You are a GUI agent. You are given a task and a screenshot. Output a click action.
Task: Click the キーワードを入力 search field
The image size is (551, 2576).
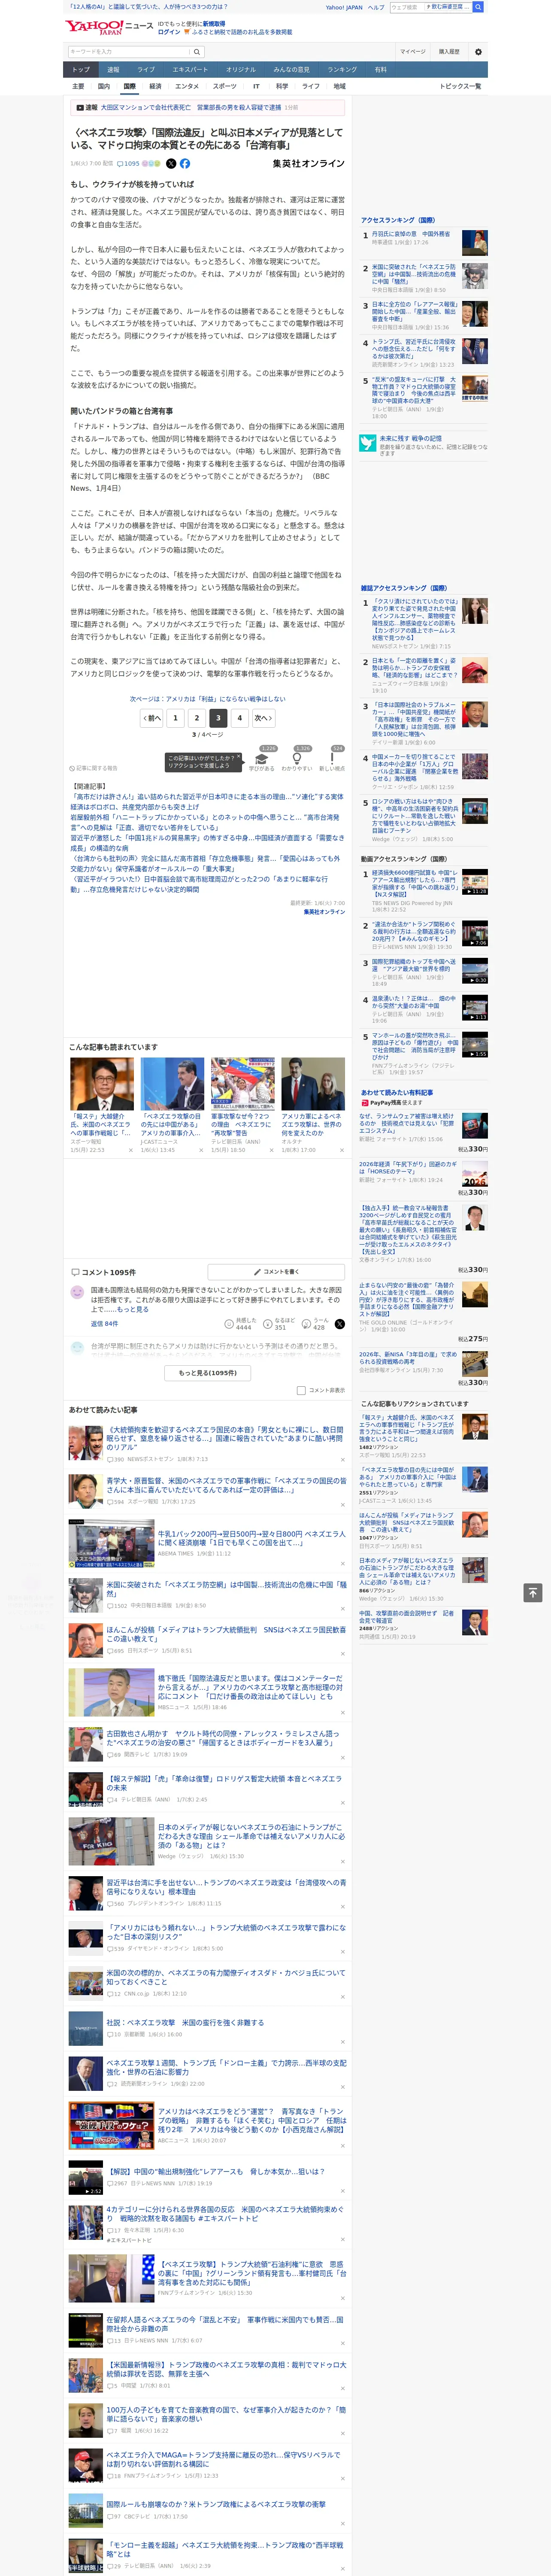pos(129,52)
